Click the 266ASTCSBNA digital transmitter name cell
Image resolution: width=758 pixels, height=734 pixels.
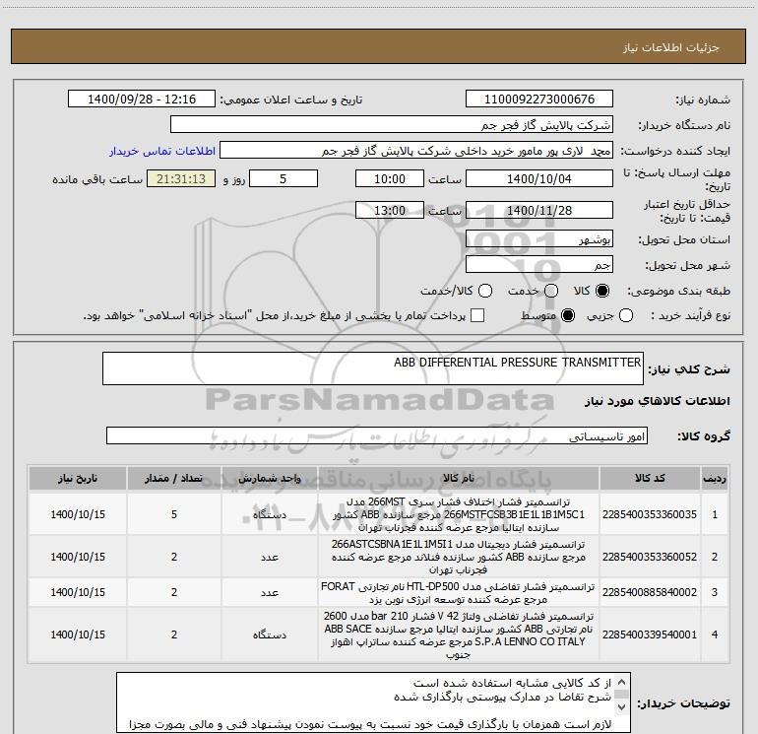459,557
